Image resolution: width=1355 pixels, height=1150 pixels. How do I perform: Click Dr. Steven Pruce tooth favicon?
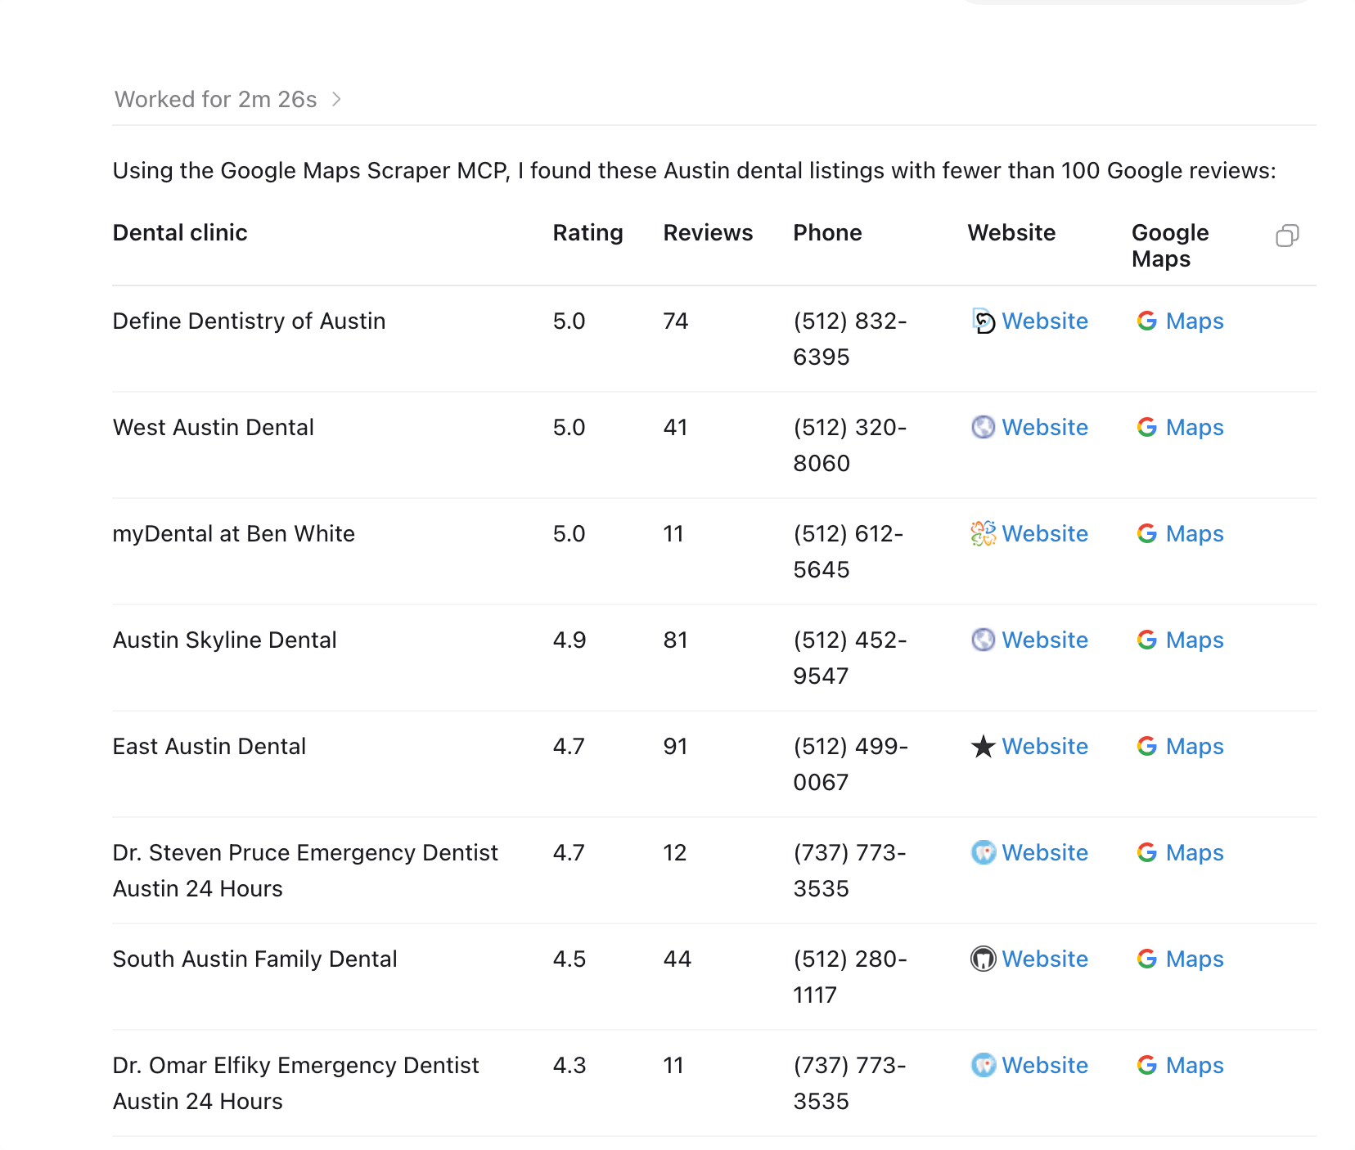click(x=984, y=853)
